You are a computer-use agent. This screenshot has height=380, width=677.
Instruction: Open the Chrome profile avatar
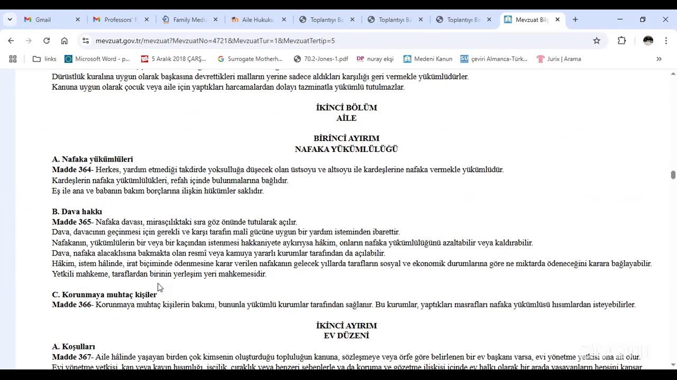point(648,41)
